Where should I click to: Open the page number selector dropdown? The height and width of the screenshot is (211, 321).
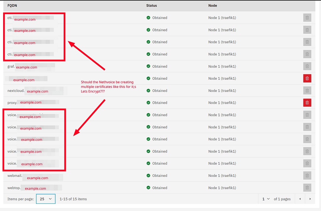point(266,199)
